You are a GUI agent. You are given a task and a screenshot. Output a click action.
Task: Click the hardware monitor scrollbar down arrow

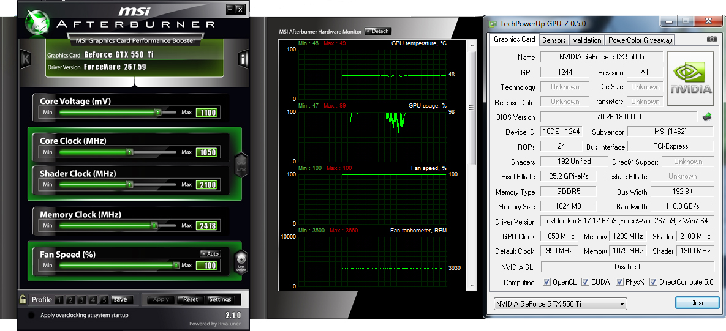pyautogui.click(x=472, y=286)
